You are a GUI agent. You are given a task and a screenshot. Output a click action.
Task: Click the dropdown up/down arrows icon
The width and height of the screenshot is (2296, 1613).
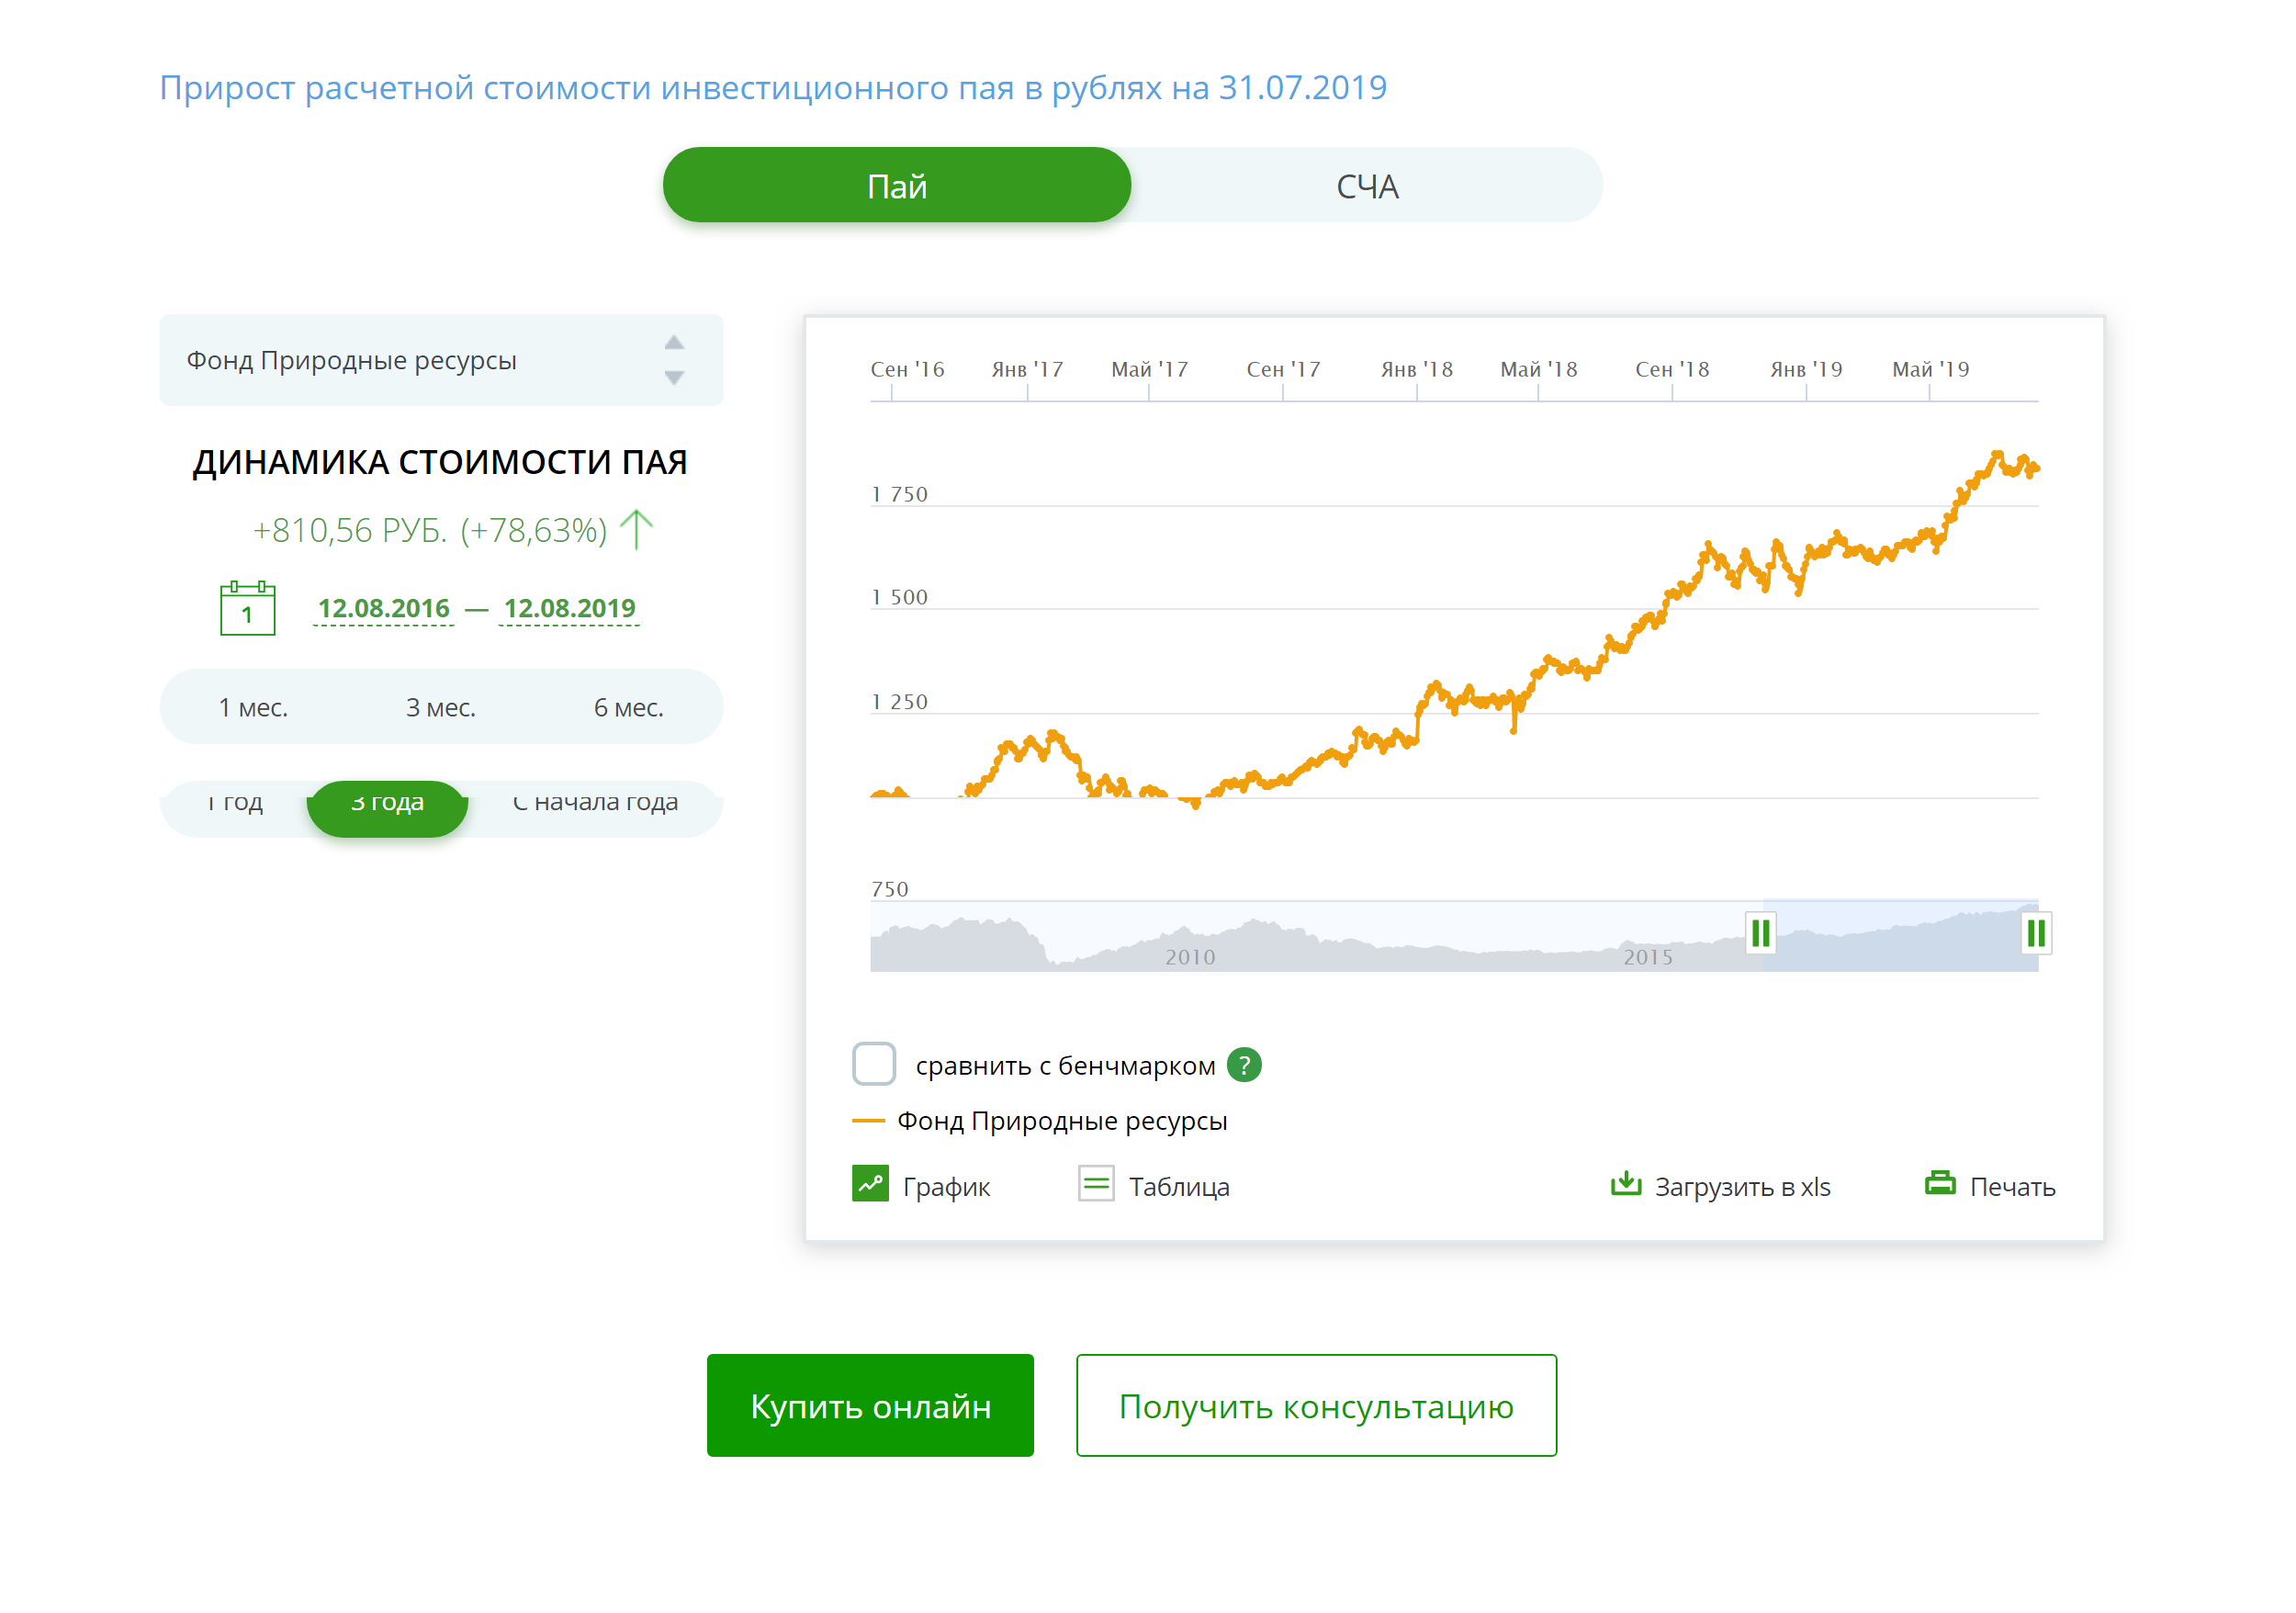674,360
